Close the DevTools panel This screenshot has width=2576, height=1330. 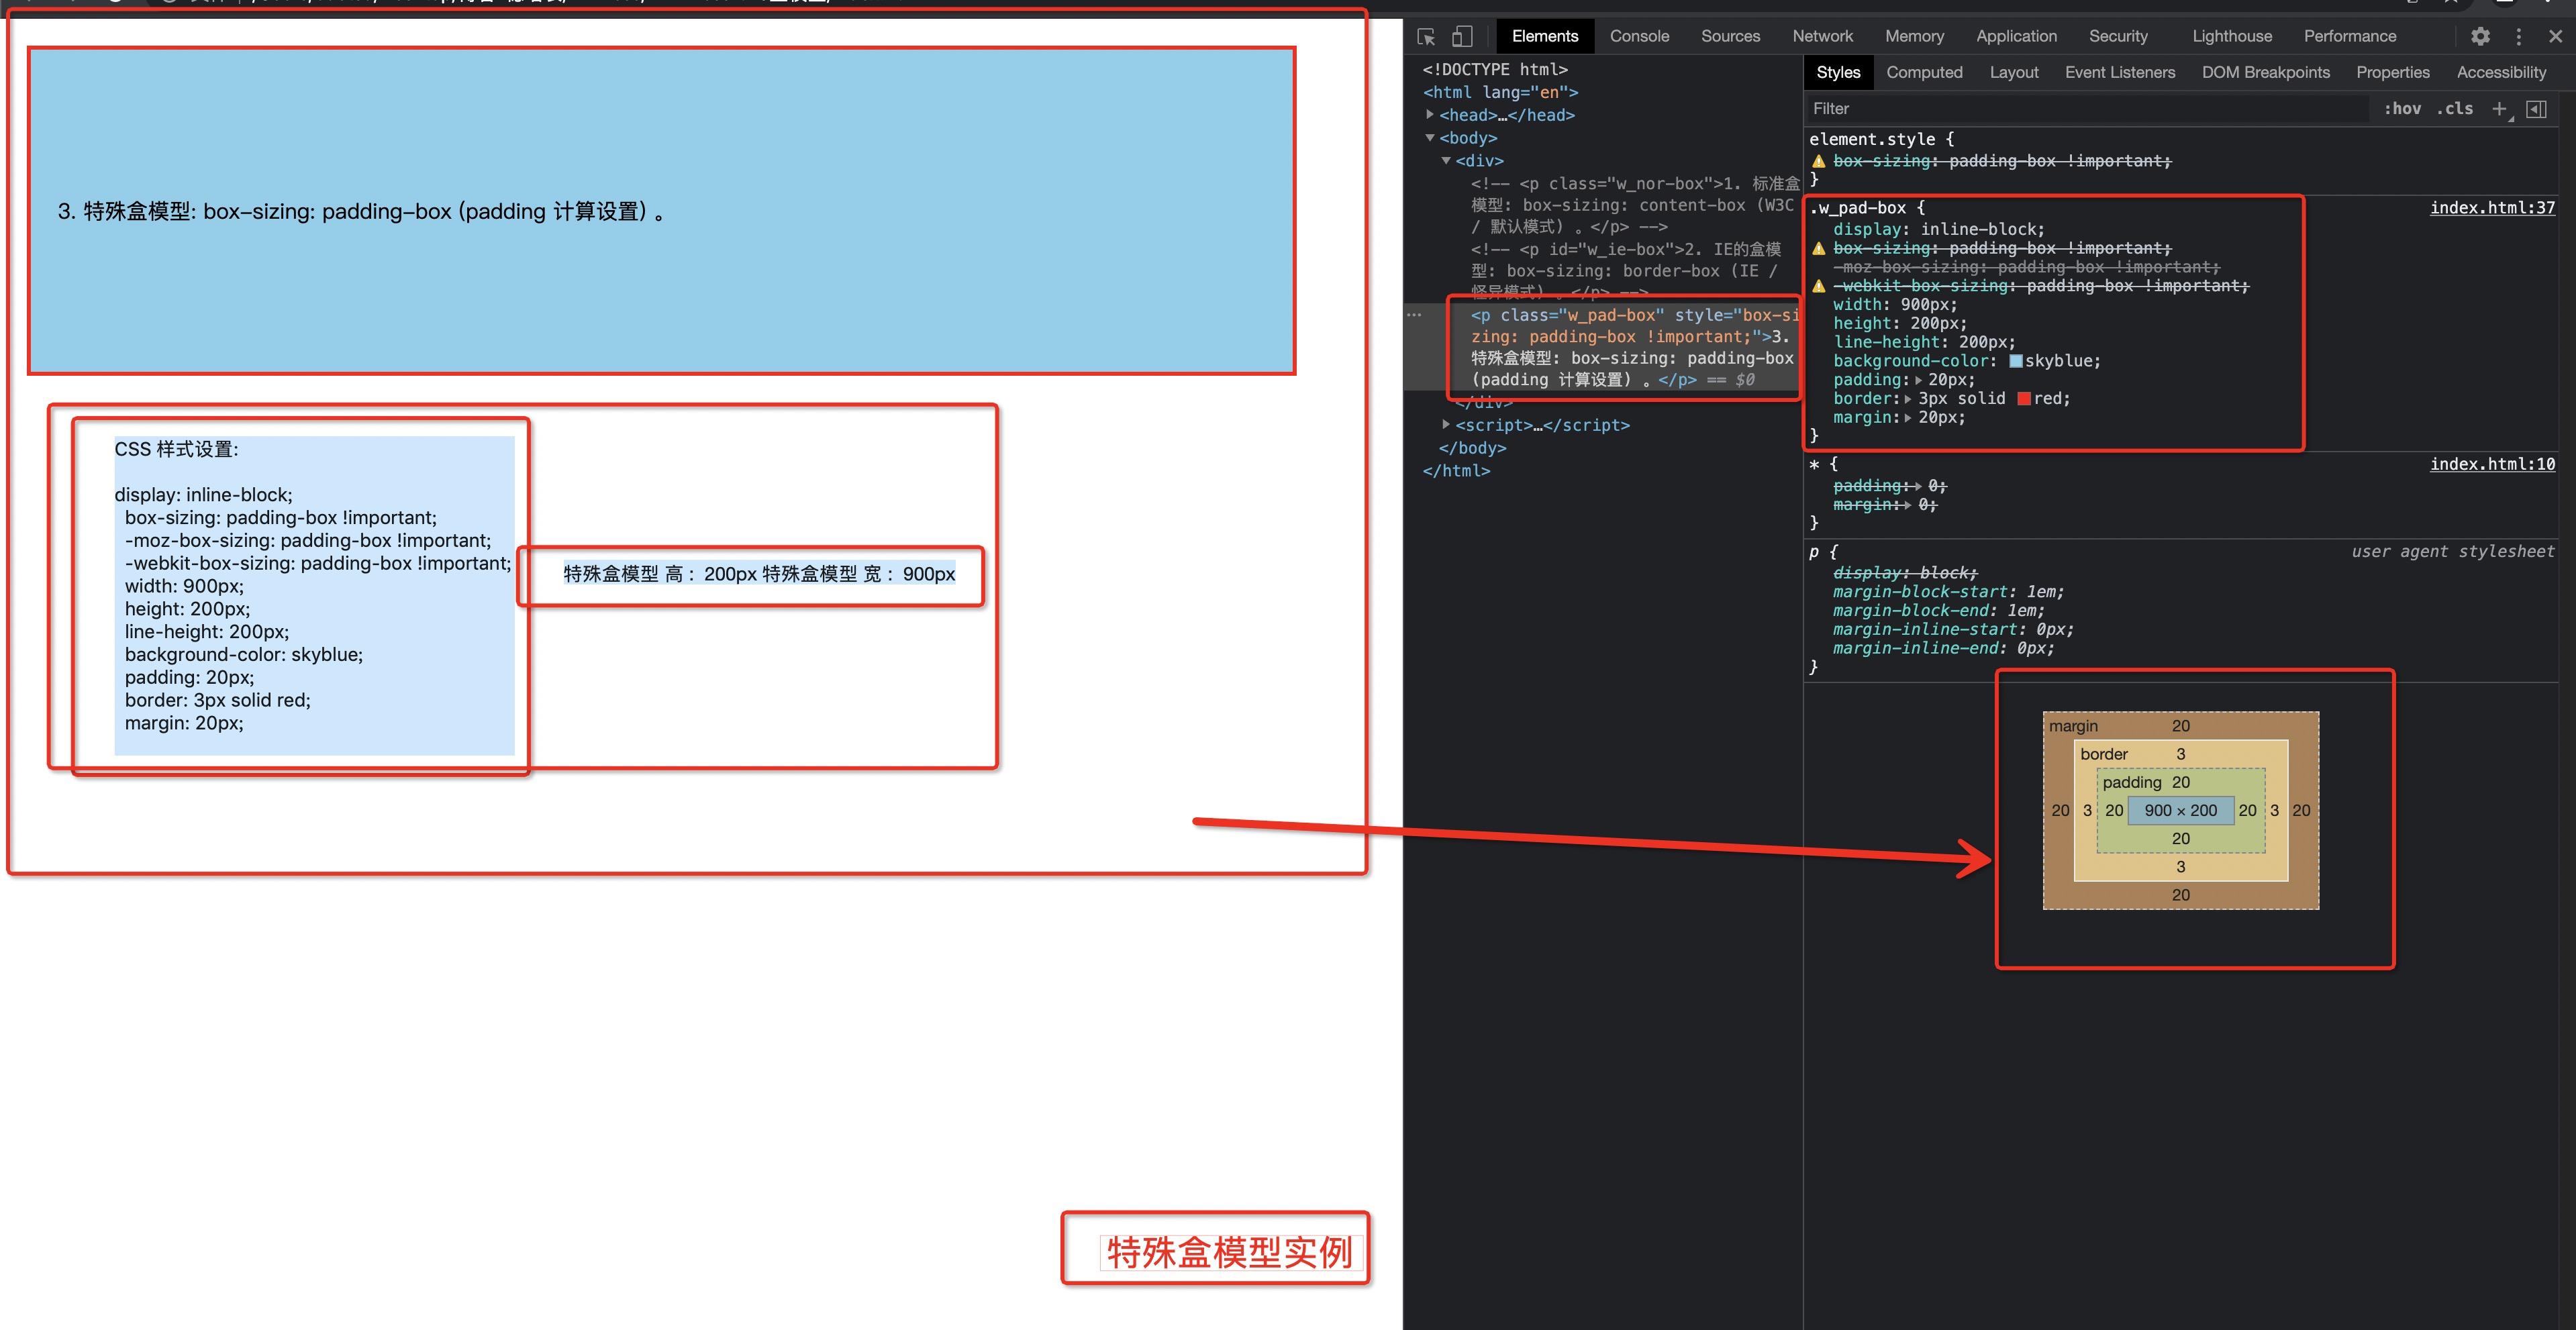click(x=2555, y=36)
